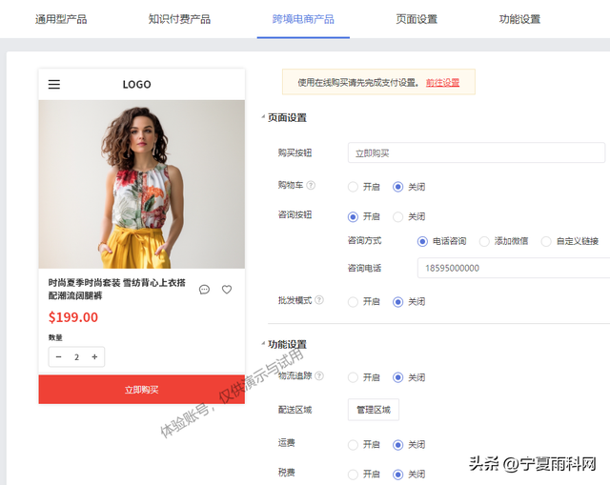Choose 添加微信 as 咨询方式
610x485 pixels.
(484, 241)
